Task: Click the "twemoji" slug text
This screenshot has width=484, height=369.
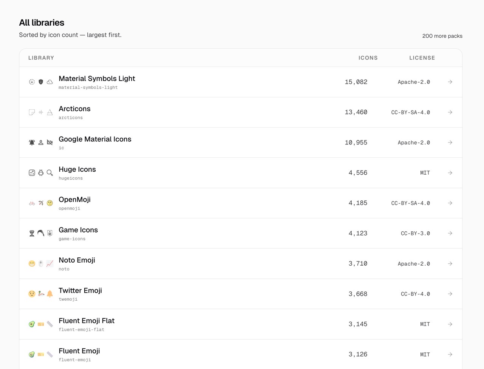Action: click(x=68, y=299)
